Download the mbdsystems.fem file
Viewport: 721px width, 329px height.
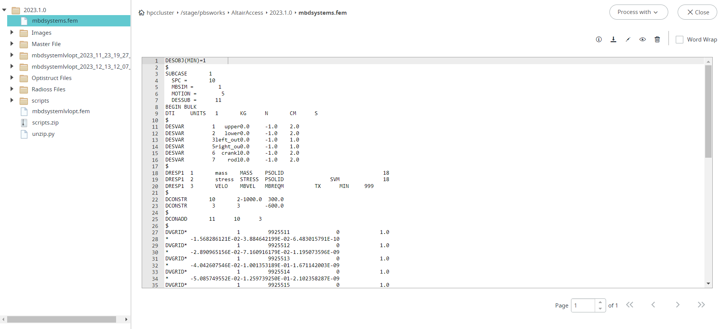point(613,40)
